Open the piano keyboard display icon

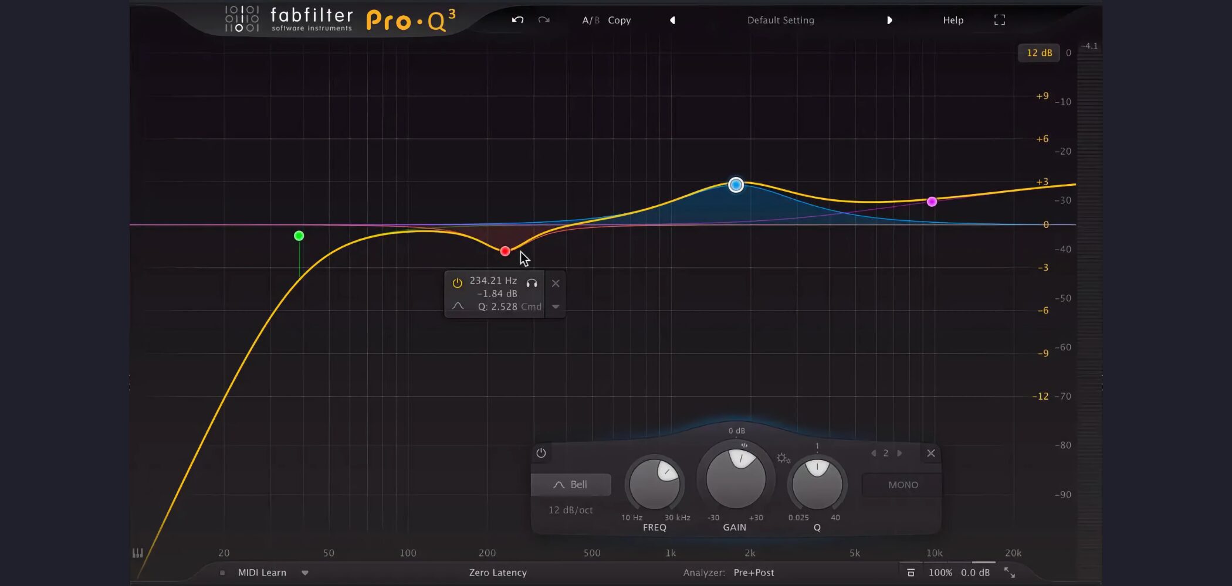click(x=137, y=553)
